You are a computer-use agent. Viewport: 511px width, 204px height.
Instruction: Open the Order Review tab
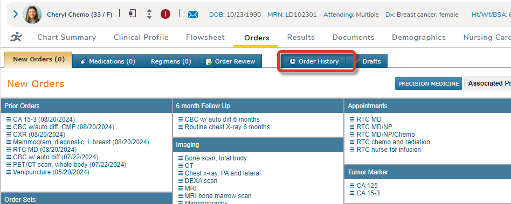(x=230, y=61)
